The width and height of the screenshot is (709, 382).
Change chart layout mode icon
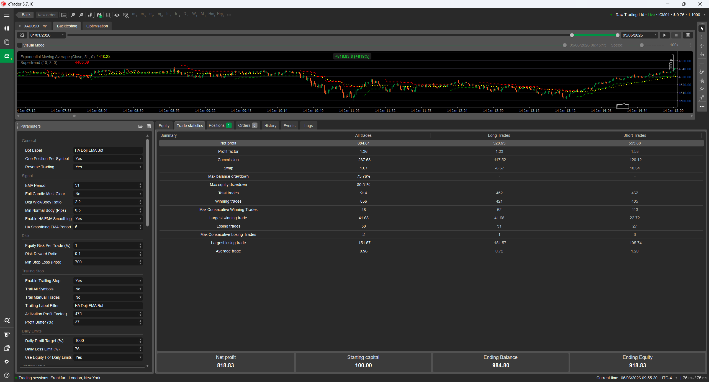(x=64, y=15)
